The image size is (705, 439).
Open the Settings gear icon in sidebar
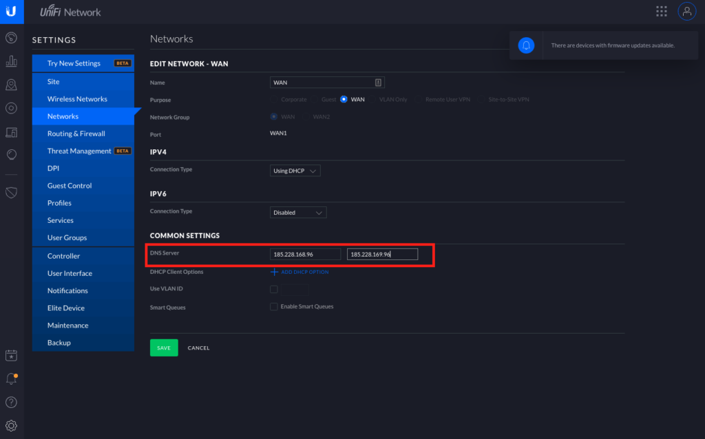(11, 425)
